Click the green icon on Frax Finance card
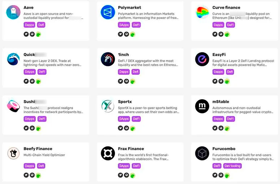 [133, 175]
